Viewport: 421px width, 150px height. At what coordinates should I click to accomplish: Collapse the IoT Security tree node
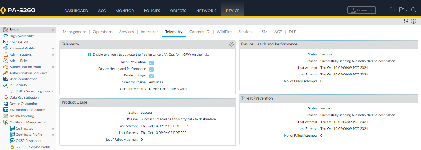(1, 85)
